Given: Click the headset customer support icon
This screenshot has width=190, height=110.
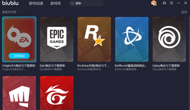Looking at the screenshot, I should tap(164, 3).
